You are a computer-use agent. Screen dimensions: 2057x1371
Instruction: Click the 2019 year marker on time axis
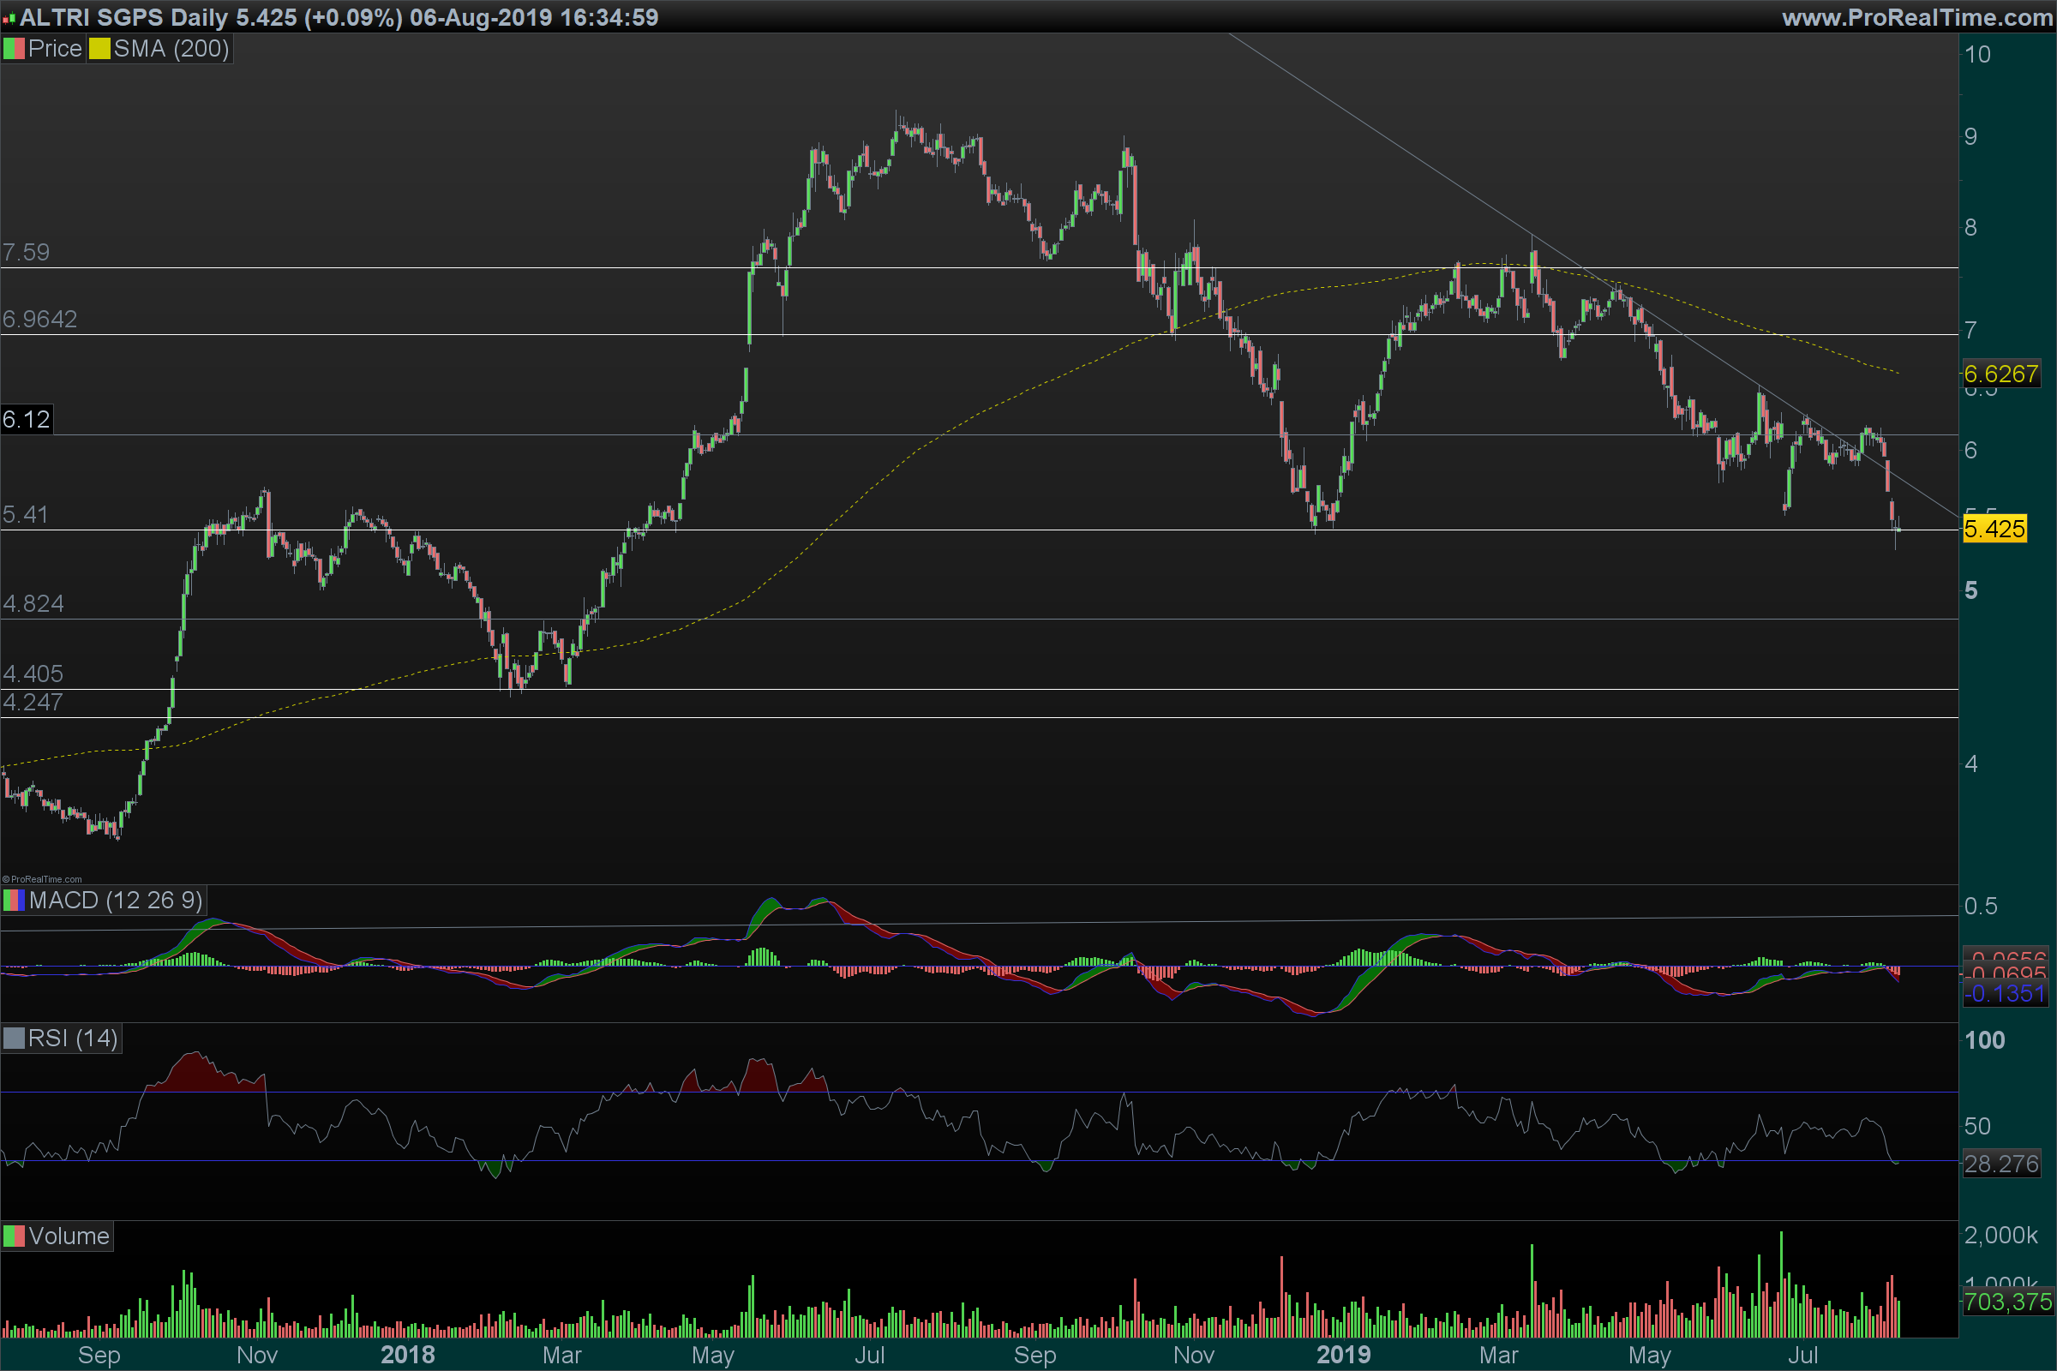point(1343,1356)
